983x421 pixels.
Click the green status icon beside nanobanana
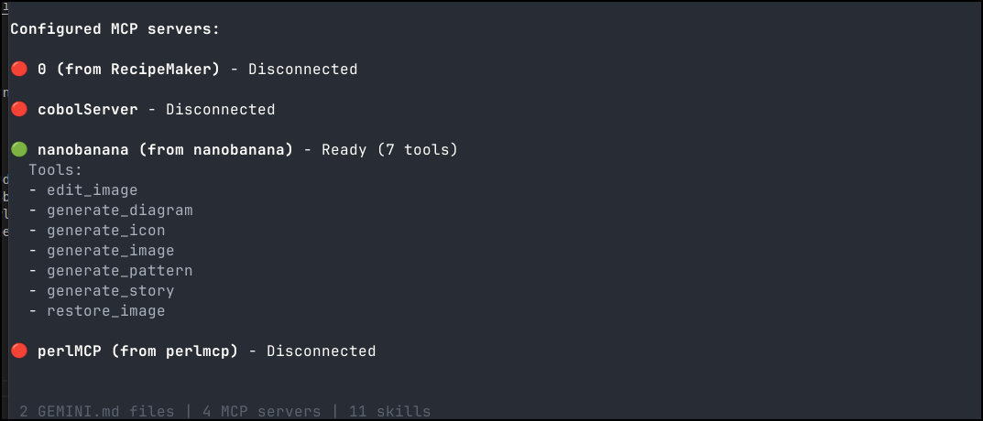pyautogui.click(x=19, y=150)
